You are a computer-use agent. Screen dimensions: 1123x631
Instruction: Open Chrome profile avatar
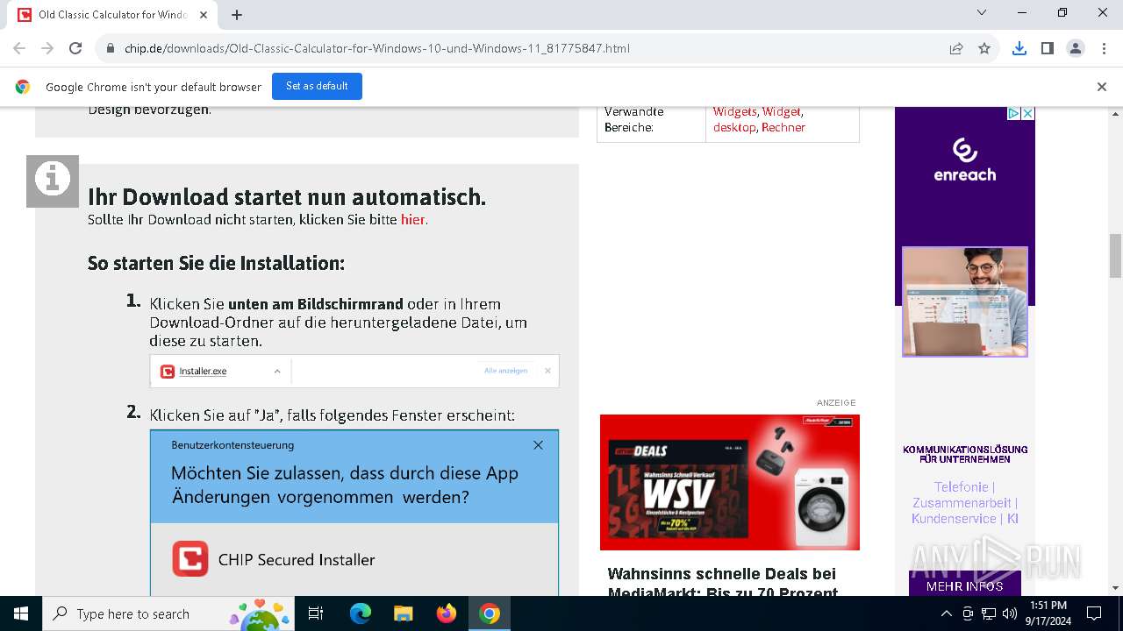click(1076, 48)
